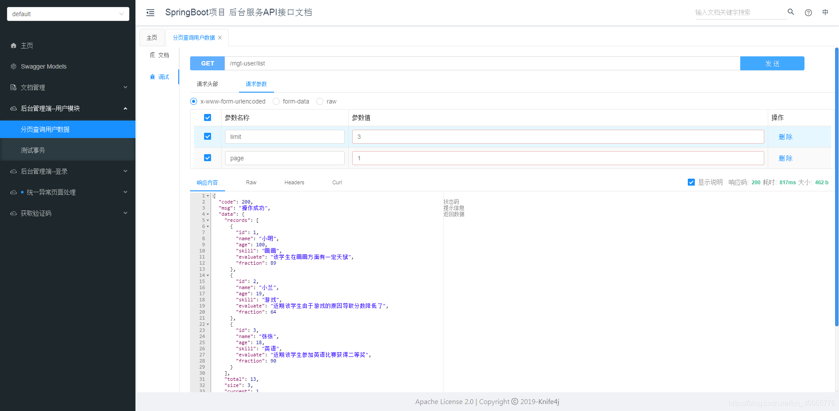Open the default grouping combo box
This screenshot has width=839, height=411.
point(68,14)
